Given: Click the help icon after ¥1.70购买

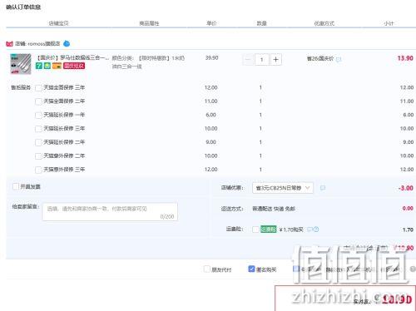Looking at the screenshot, I should (316, 230).
